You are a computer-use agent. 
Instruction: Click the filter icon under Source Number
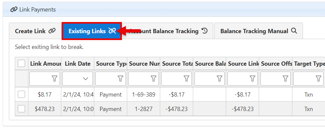(154, 79)
